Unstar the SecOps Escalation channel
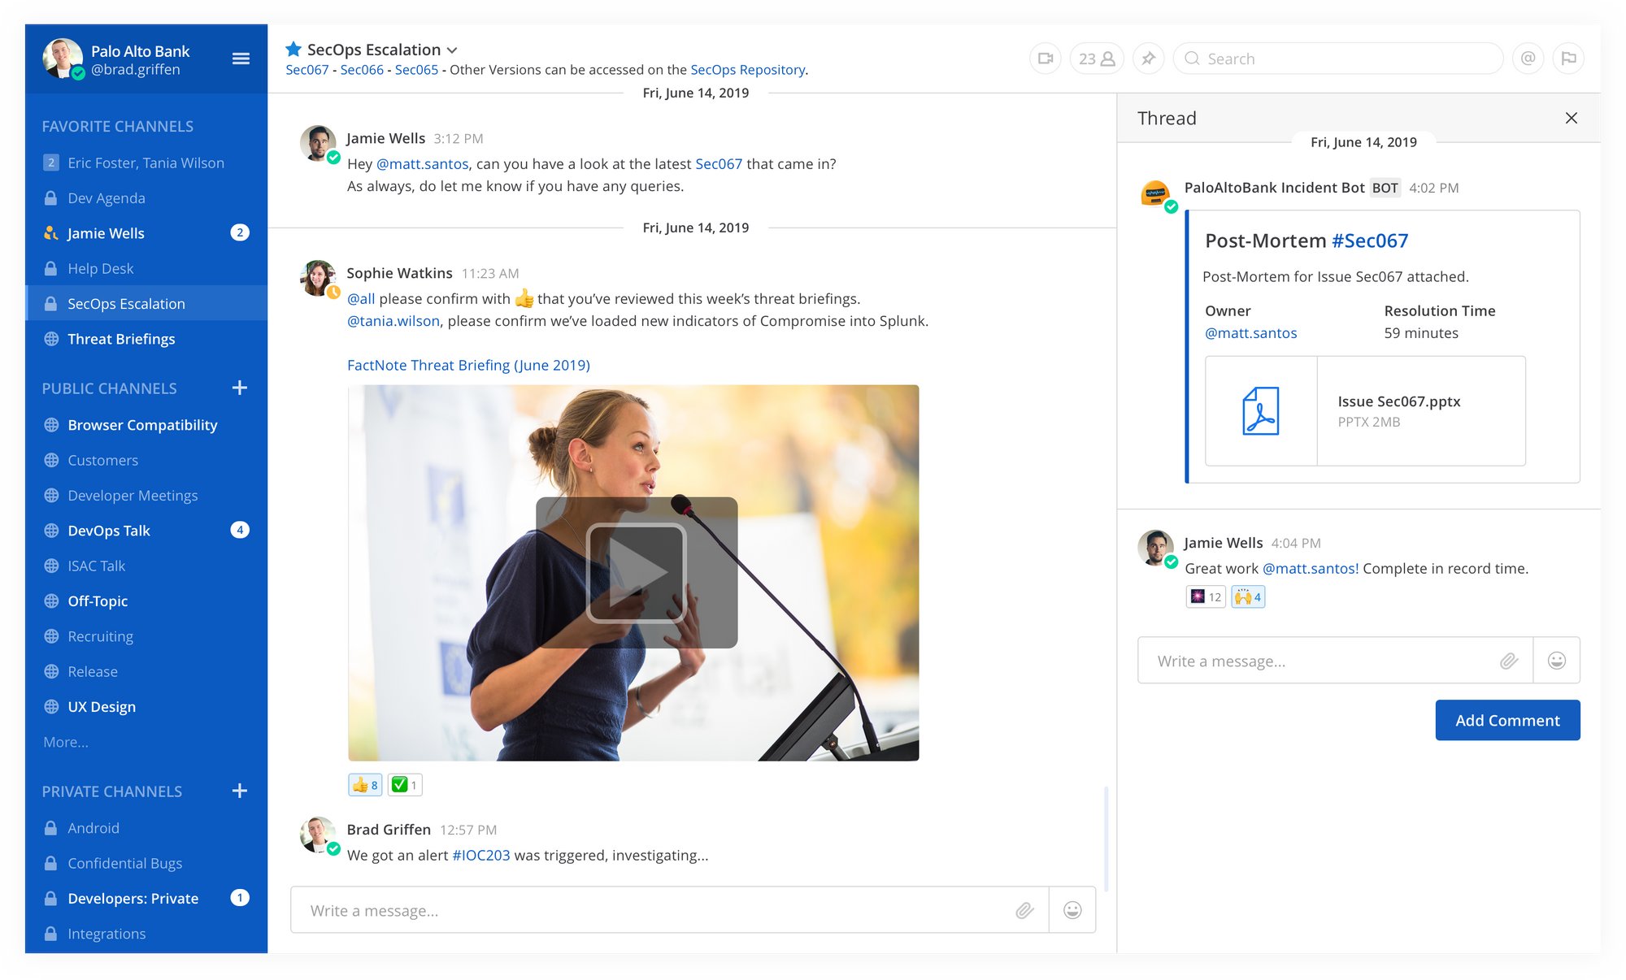 pyautogui.click(x=293, y=49)
